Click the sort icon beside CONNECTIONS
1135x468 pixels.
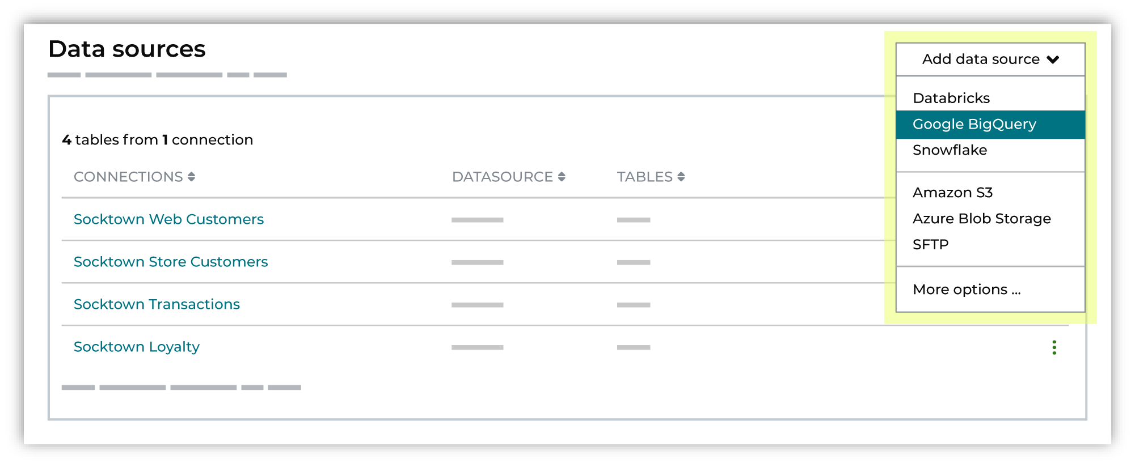[192, 177]
